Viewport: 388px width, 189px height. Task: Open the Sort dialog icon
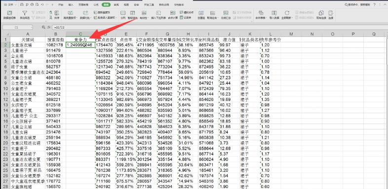pyautogui.click(x=57, y=15)
